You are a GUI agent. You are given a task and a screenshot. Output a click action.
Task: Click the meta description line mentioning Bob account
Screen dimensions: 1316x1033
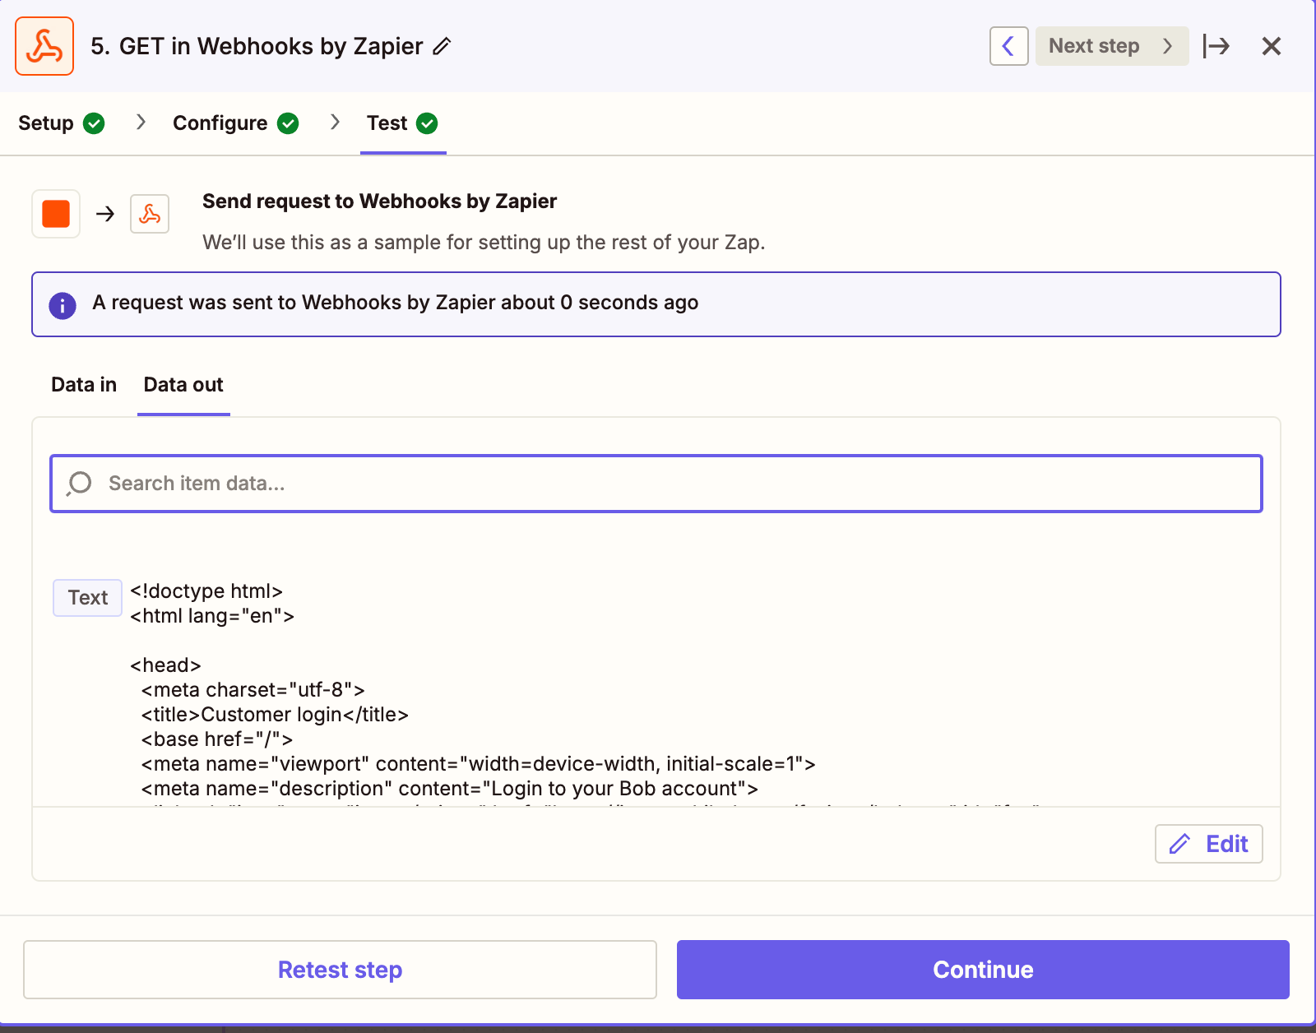click(x=449, y=789)
